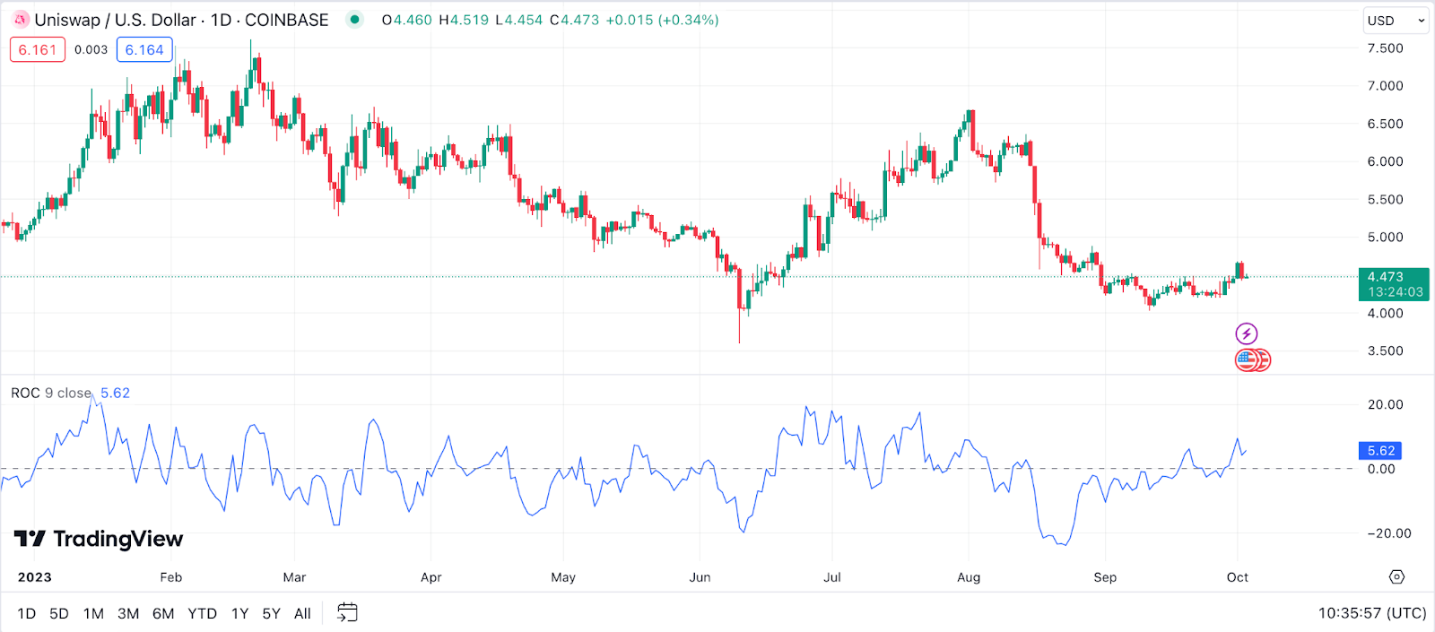The image size is (1435, 632).
Task: Click the blue 5.62 ROC axis label
Action: (x=1380, y=451)
